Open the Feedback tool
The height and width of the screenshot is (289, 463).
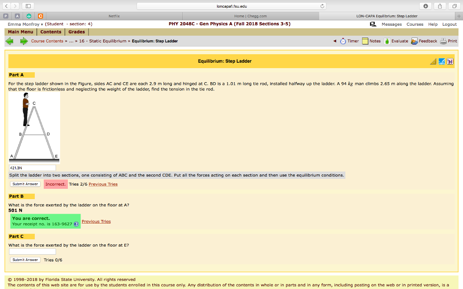[424, 41]
